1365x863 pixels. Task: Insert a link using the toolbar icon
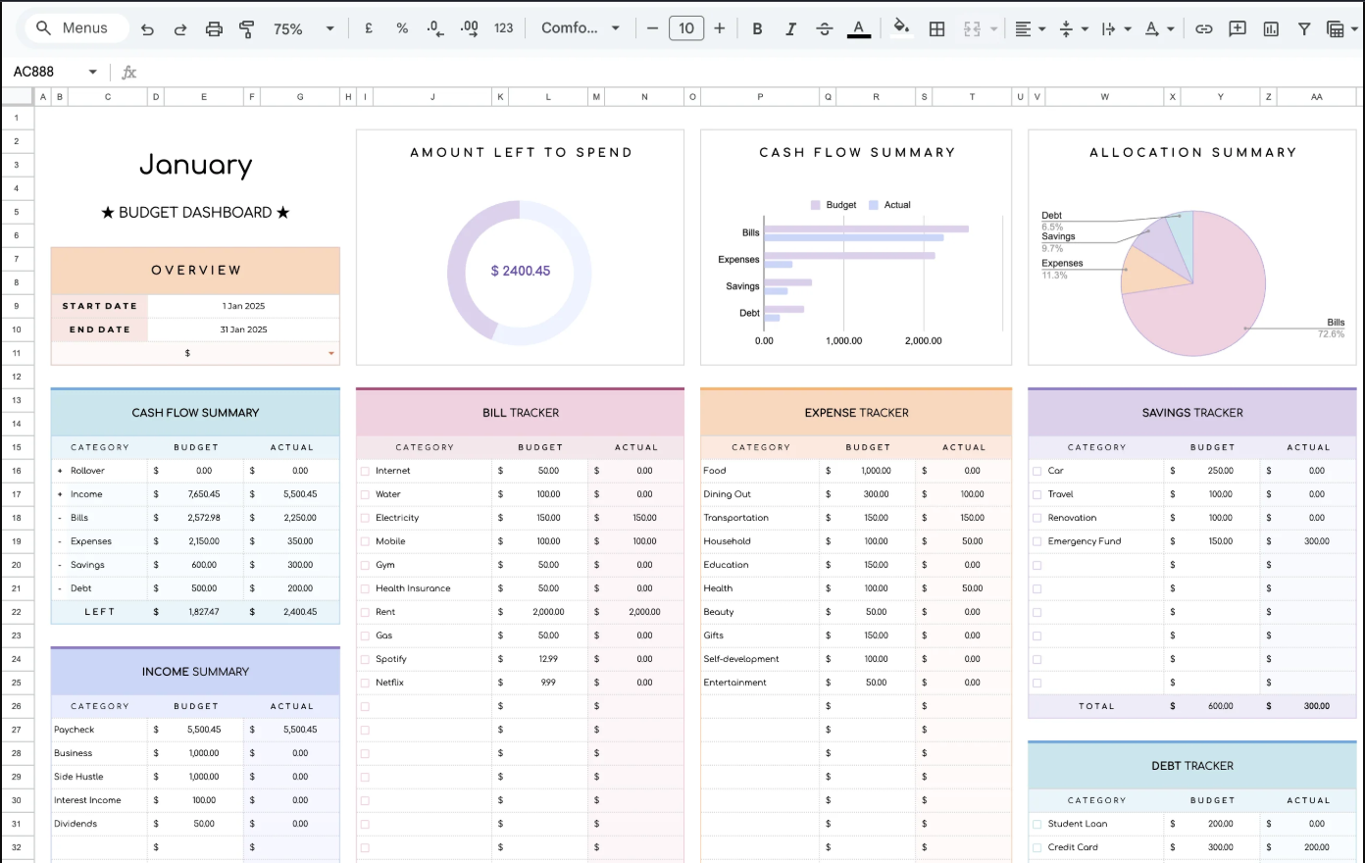[x=1203, y=29]
